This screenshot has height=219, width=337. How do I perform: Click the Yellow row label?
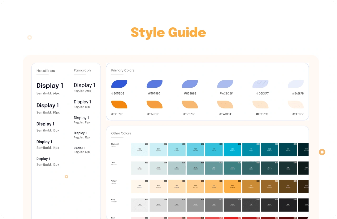pyautogui.click(x=114, y=181)
